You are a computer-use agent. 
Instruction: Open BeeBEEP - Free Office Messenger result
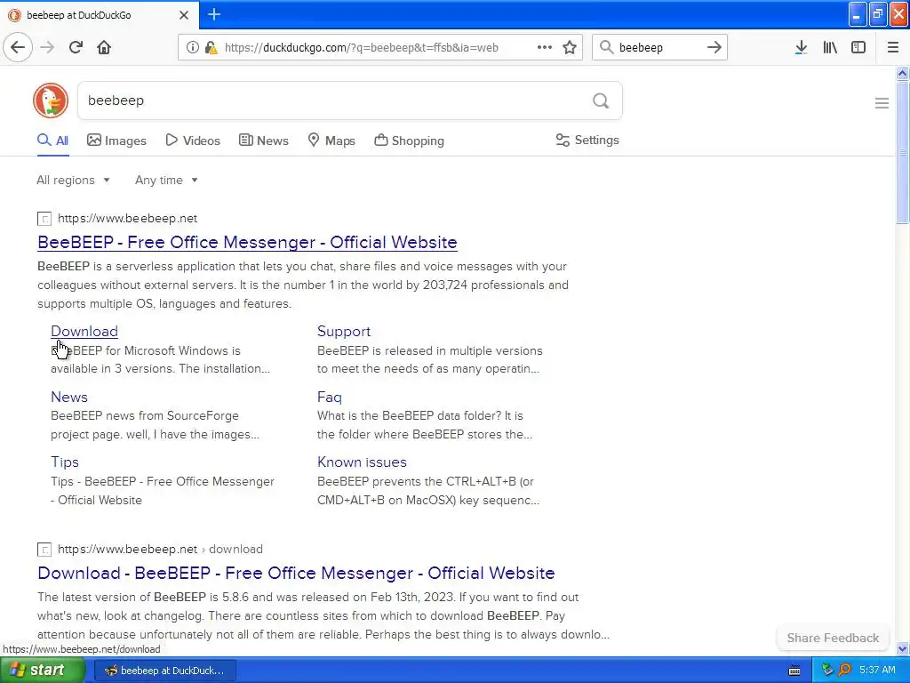point(247,242)
